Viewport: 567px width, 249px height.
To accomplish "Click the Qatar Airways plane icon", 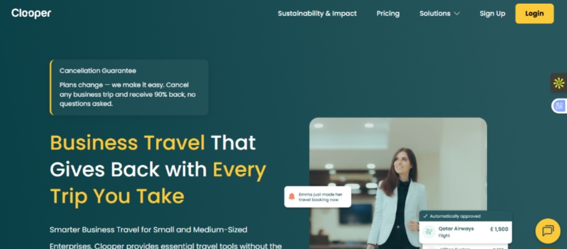I will point(429,232).
